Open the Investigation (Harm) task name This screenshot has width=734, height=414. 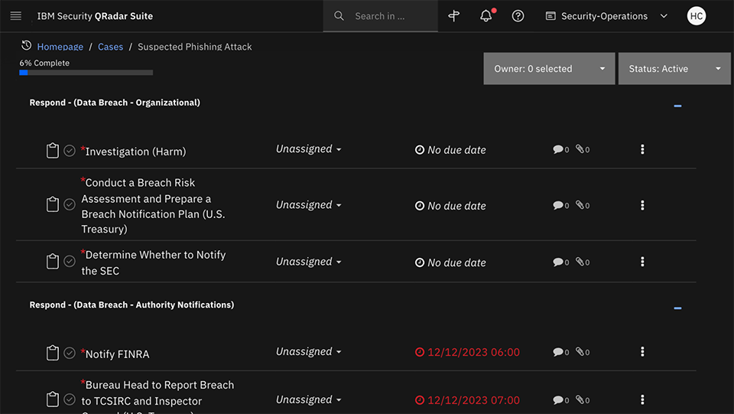pyautogui.click(x=135, y=152)
